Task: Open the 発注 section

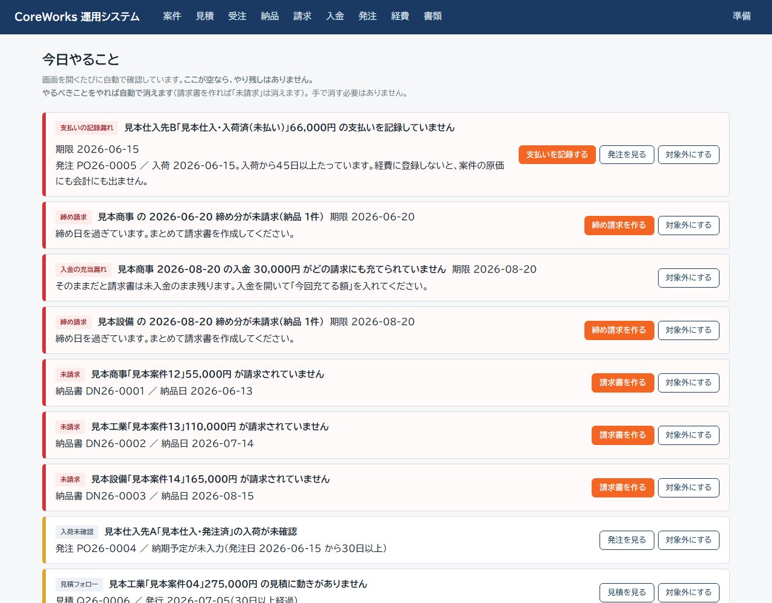Action: tap(367, 16)
